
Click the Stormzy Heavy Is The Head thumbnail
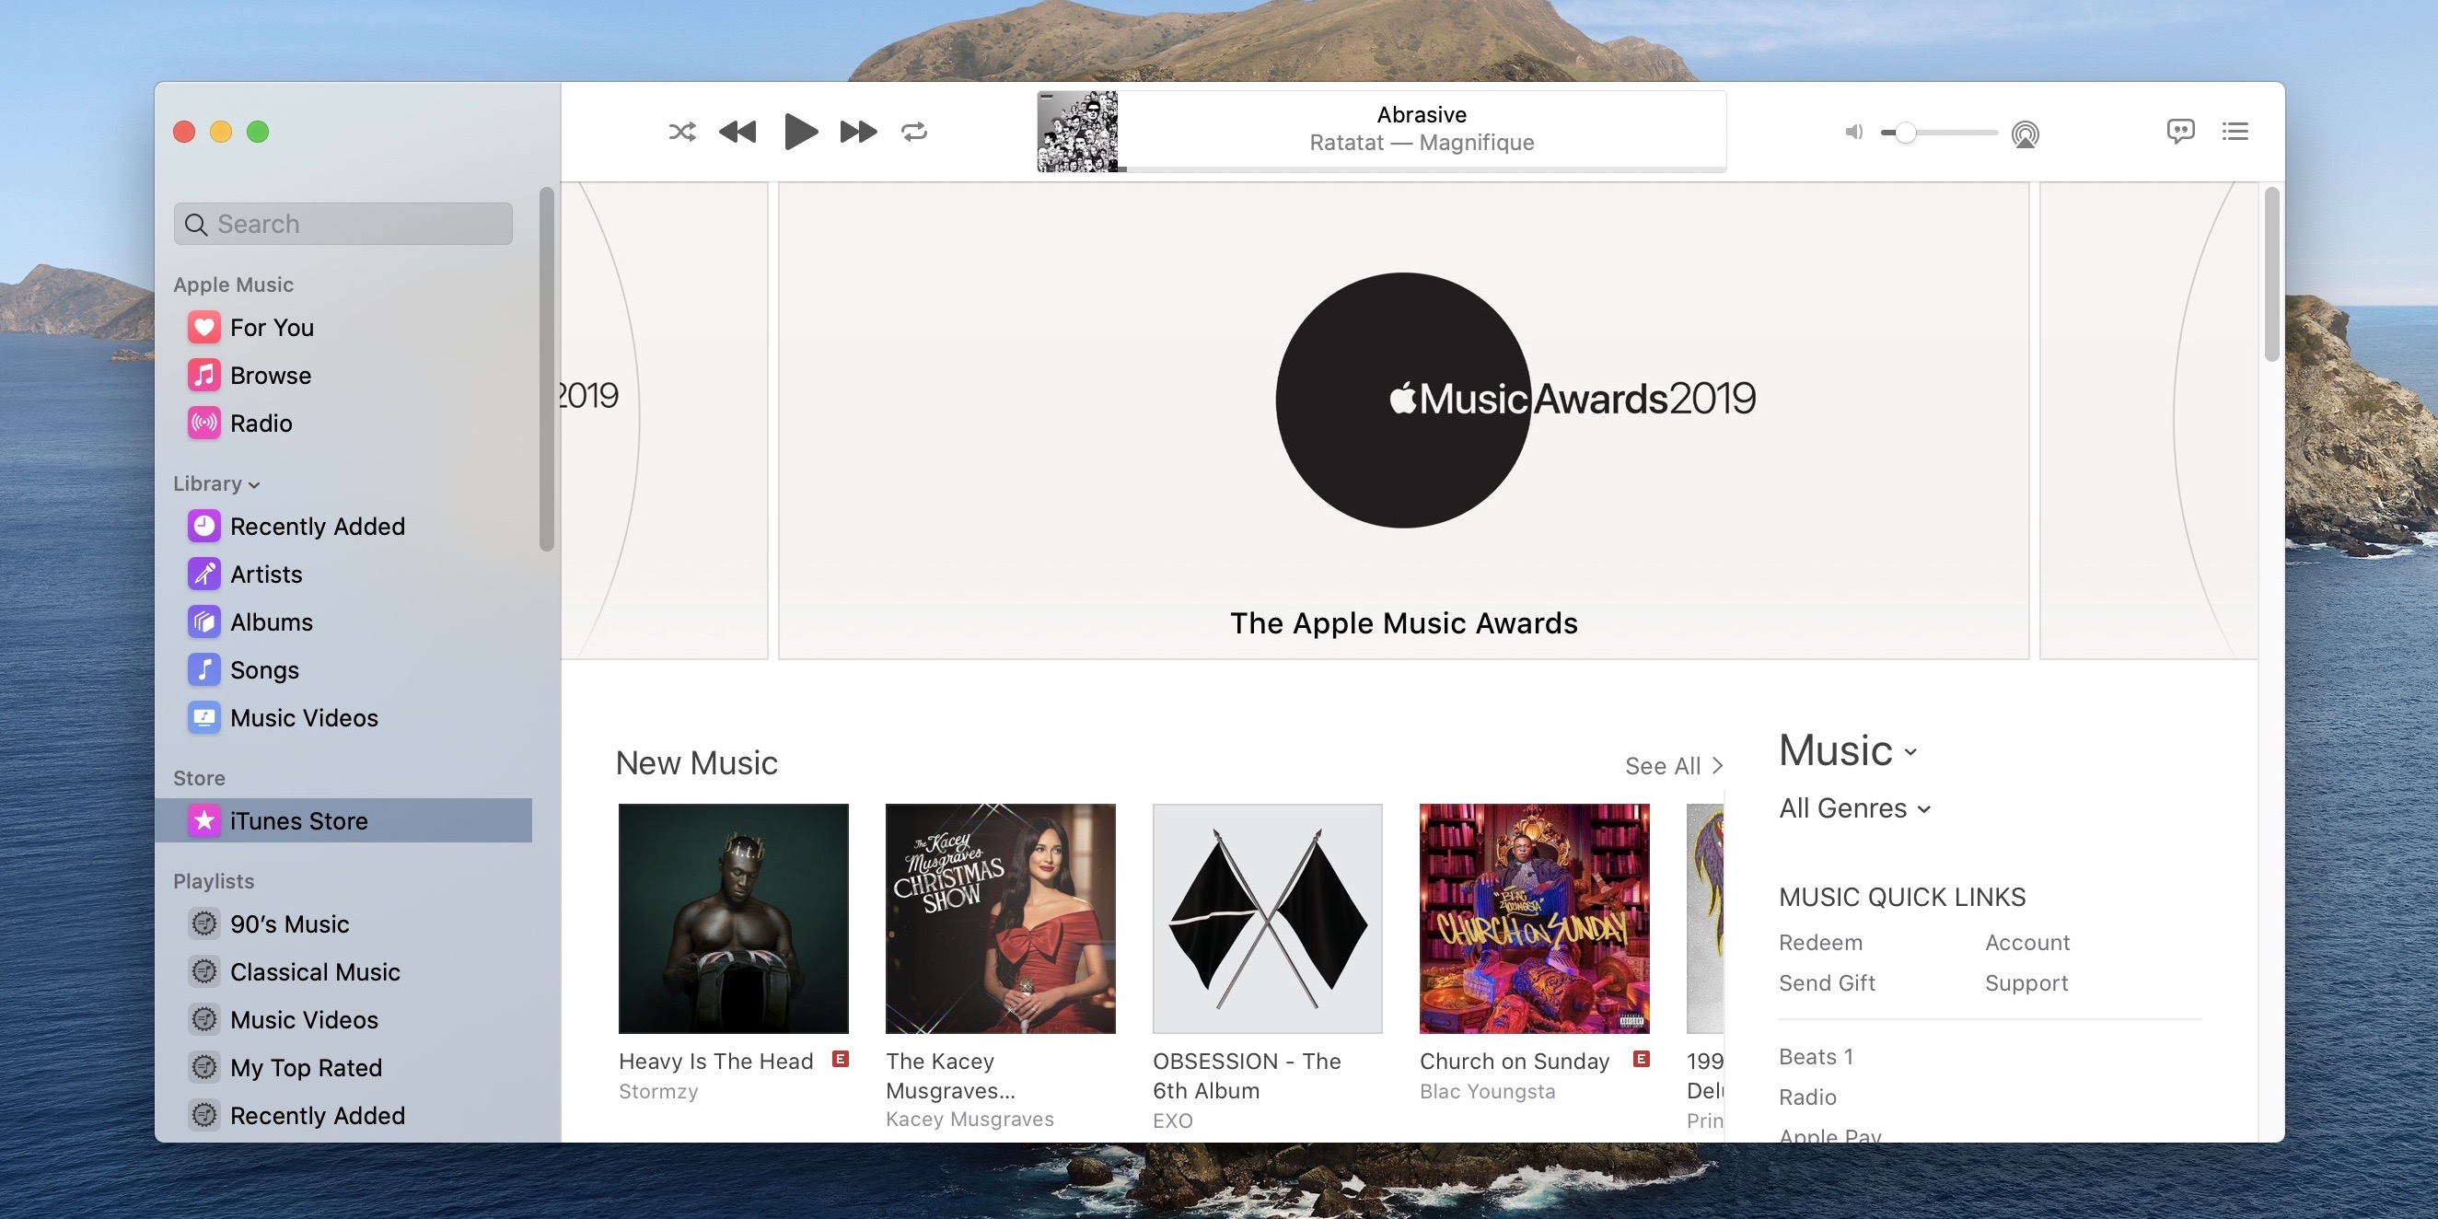coord(732,919)
